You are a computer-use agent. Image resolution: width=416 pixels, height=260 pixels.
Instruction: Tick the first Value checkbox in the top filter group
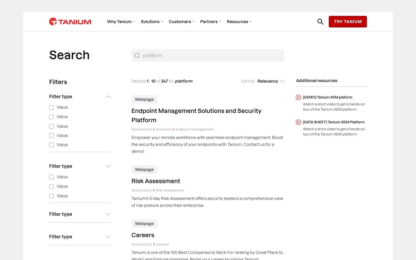pos(51,107)
